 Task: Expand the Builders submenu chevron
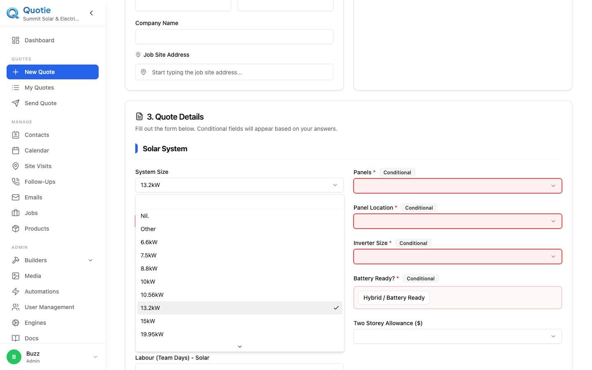[x=90, y=260]
